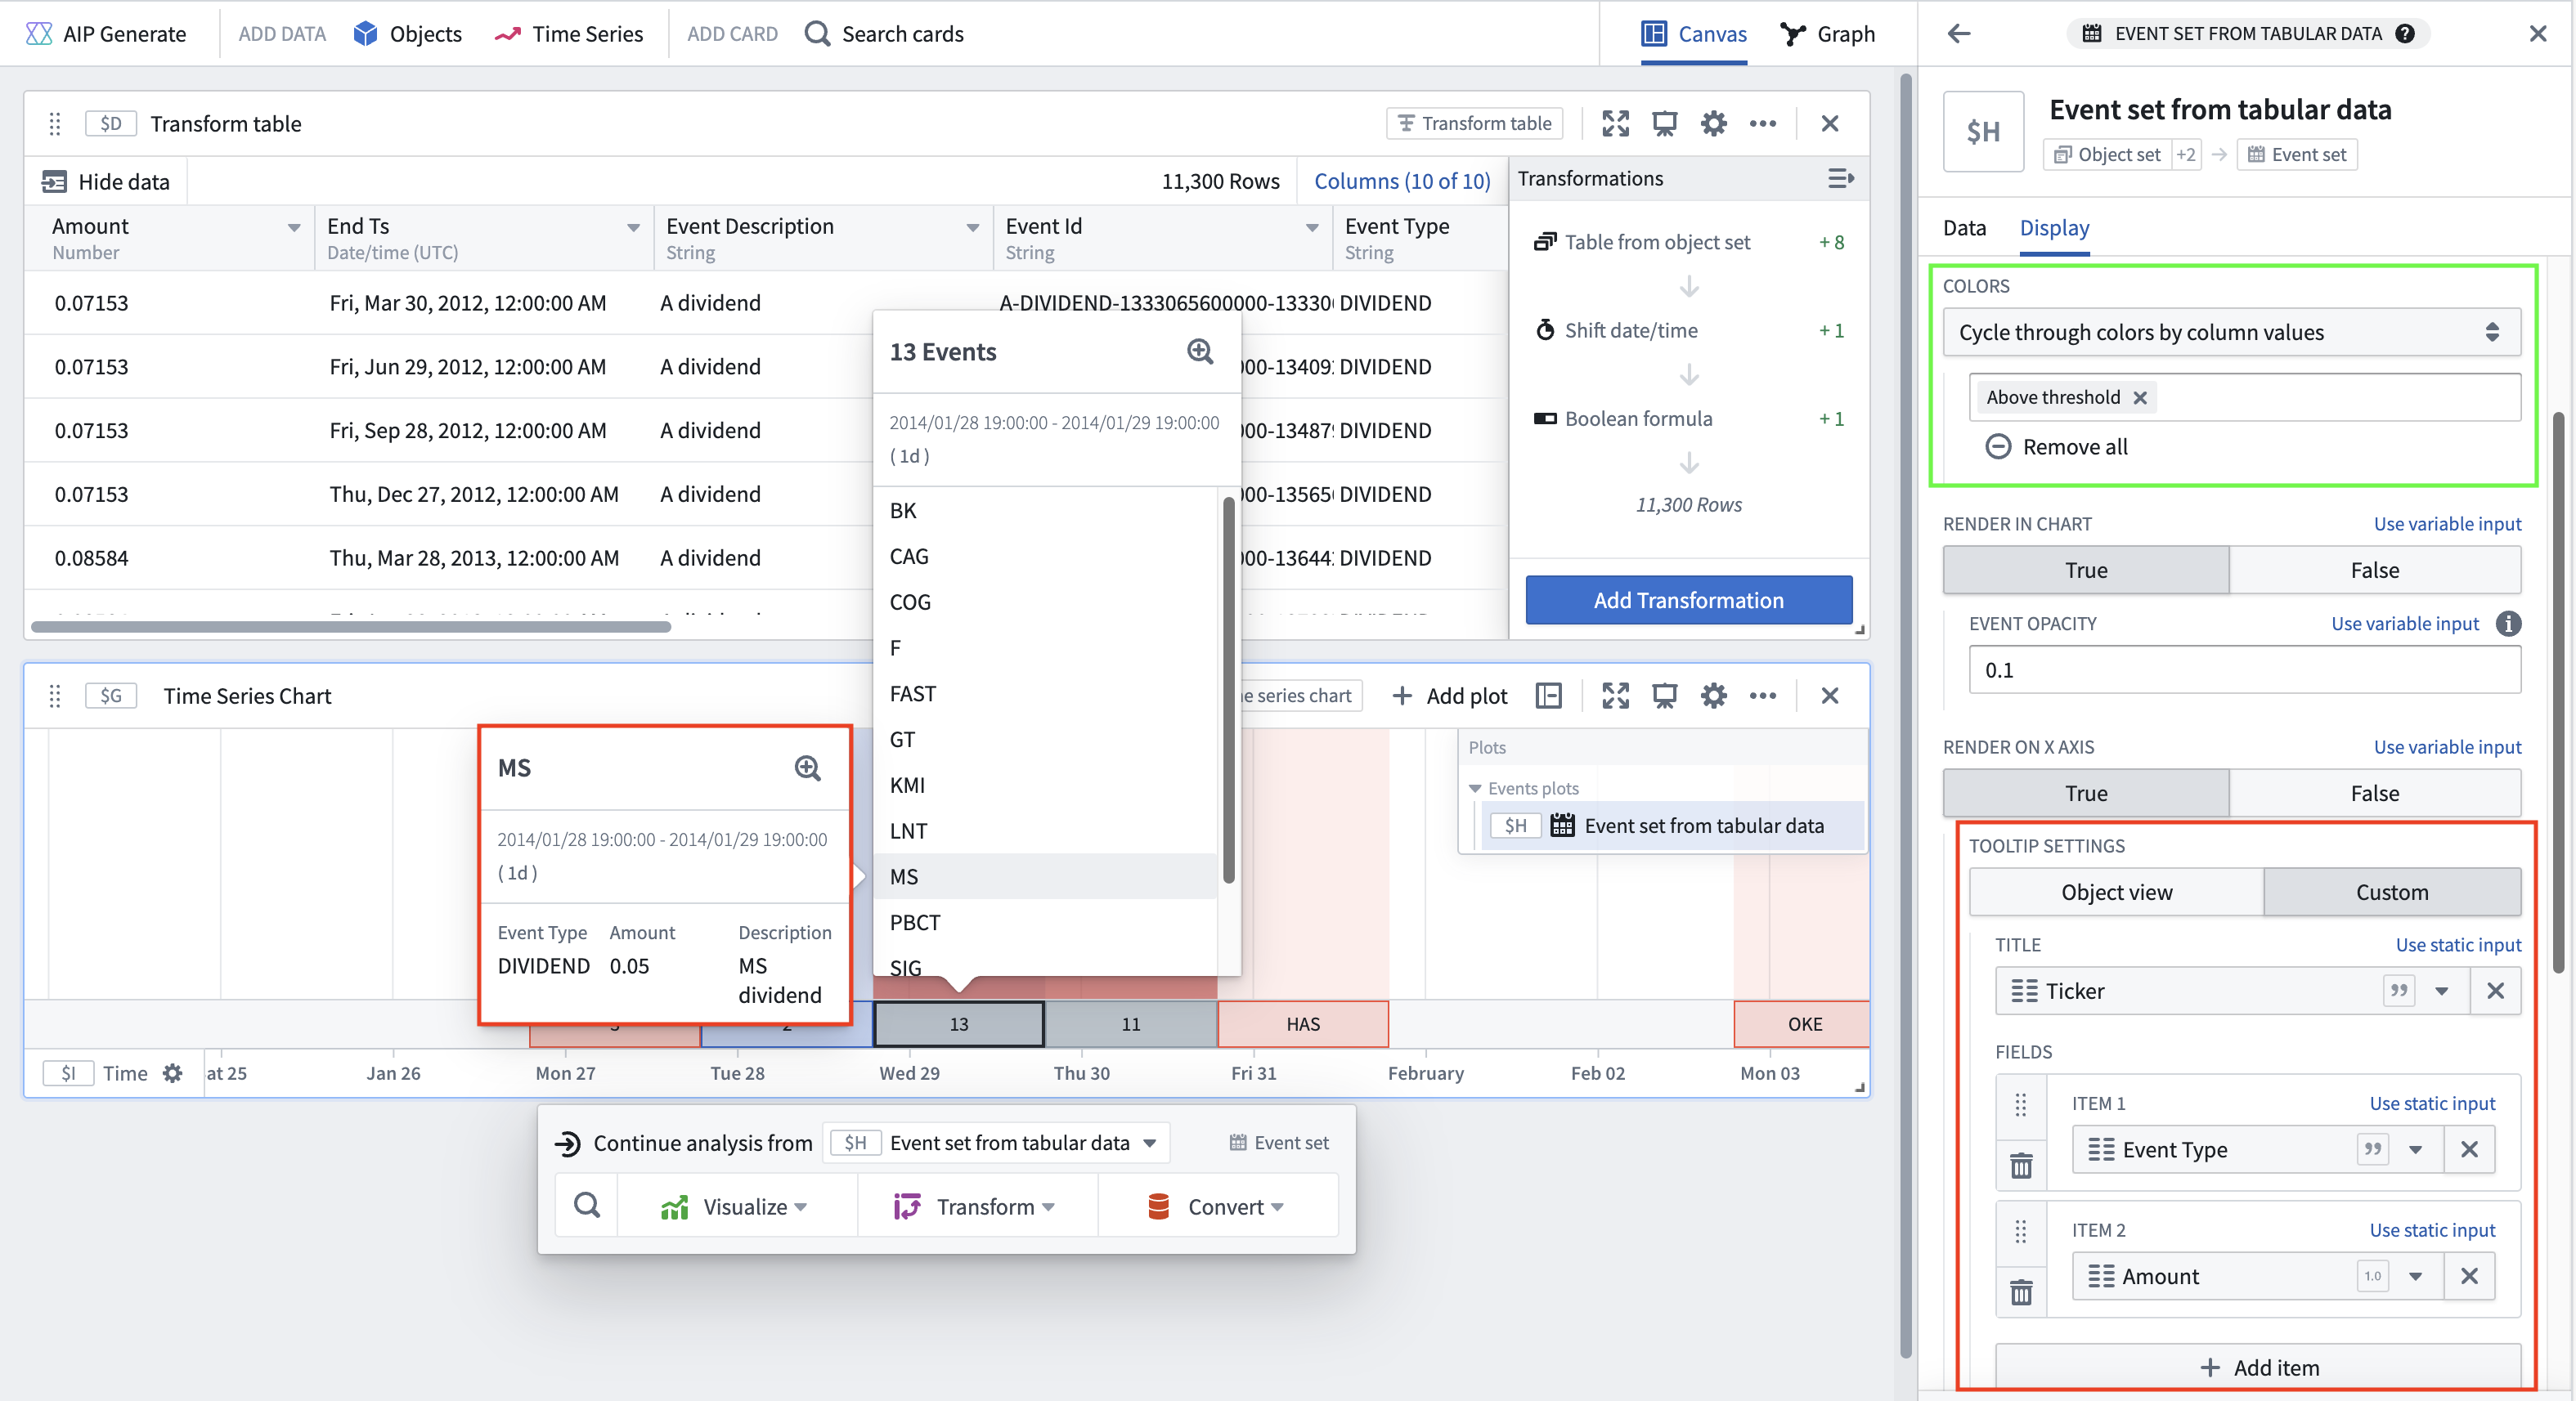The width and height of the screenshot is (2576, 1401).
Task: Edit Event opacity input field
Action: [x=2244, y=669]
